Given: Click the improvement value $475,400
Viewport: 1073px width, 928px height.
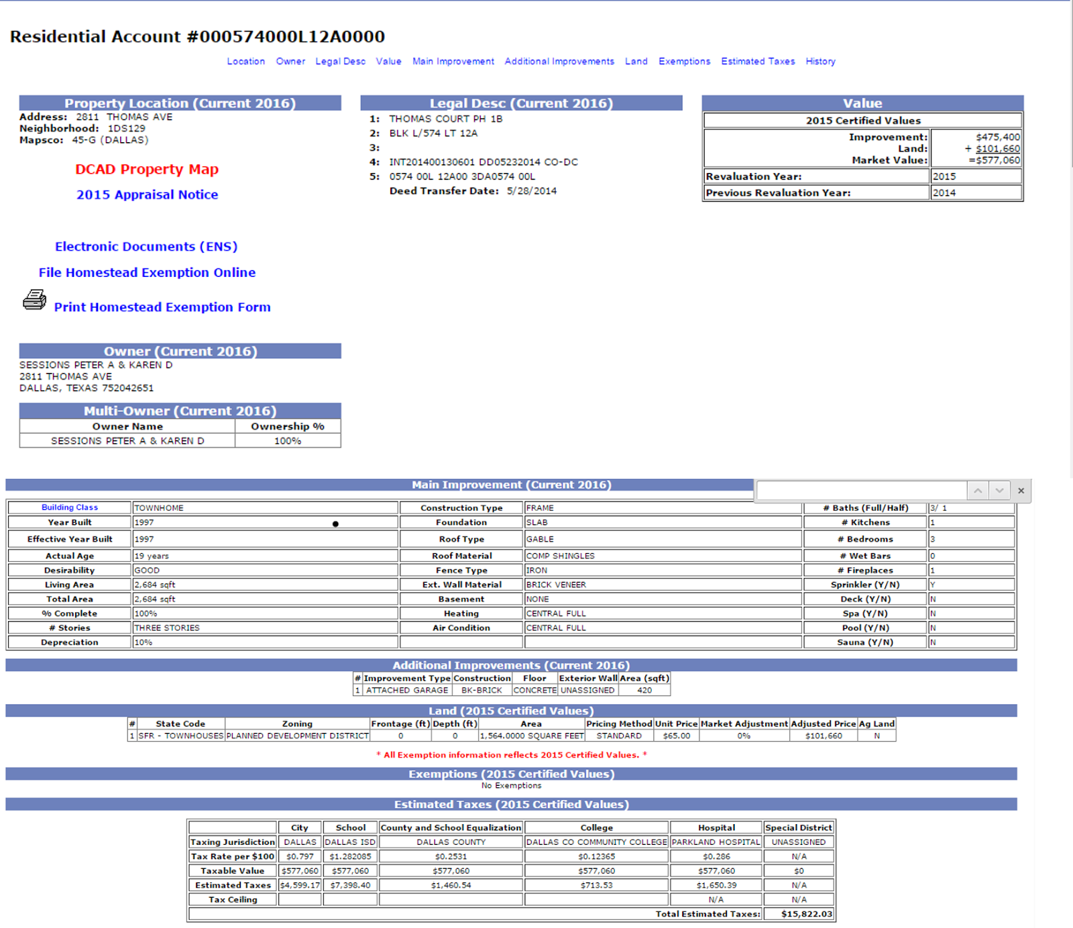Looking at the screenshot, I should pyautogui.click(x=998, y=137).
